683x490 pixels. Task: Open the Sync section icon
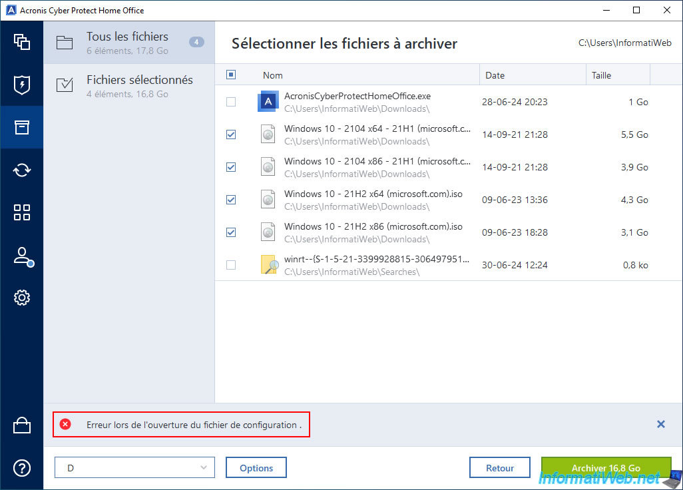pos(22,170)
